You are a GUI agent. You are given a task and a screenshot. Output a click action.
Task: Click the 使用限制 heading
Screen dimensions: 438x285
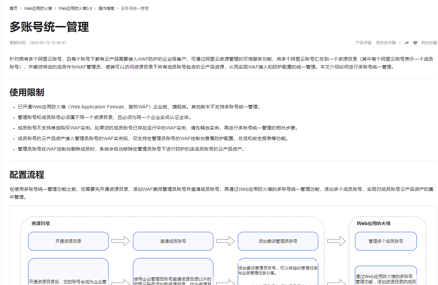(x=27, y=92)
